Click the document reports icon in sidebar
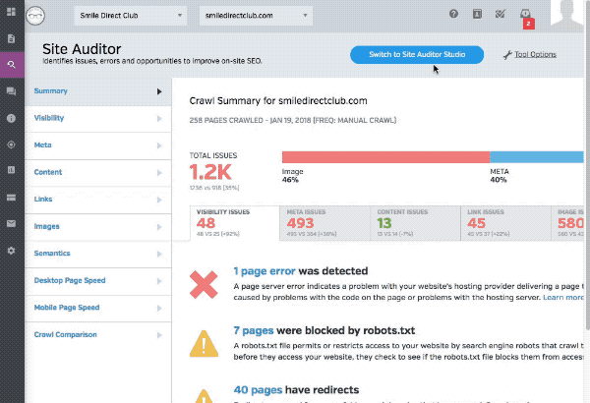This screenshot has height=403, width=590. click(11, 38)
